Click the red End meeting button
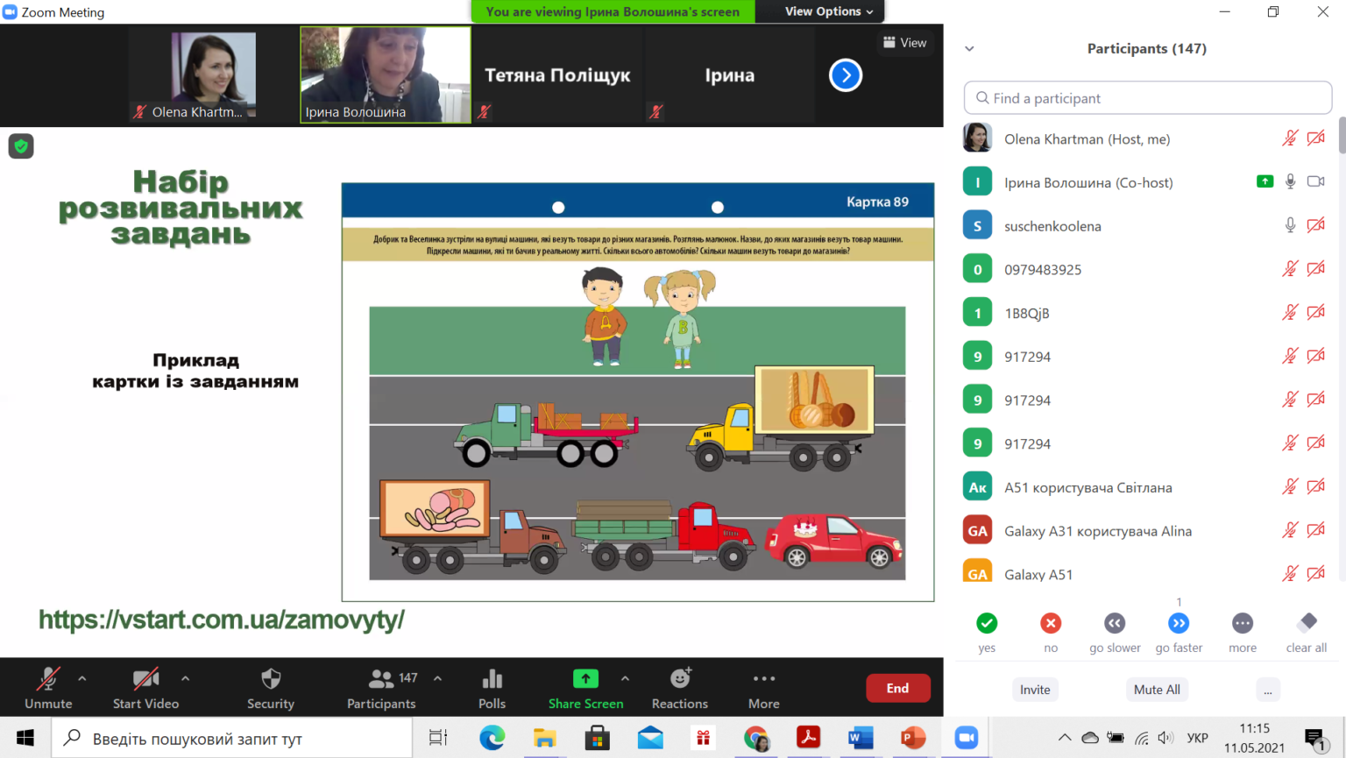 (897, 688)
